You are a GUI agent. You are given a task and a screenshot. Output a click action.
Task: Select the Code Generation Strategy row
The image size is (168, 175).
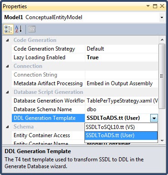(x=85, y=49)
